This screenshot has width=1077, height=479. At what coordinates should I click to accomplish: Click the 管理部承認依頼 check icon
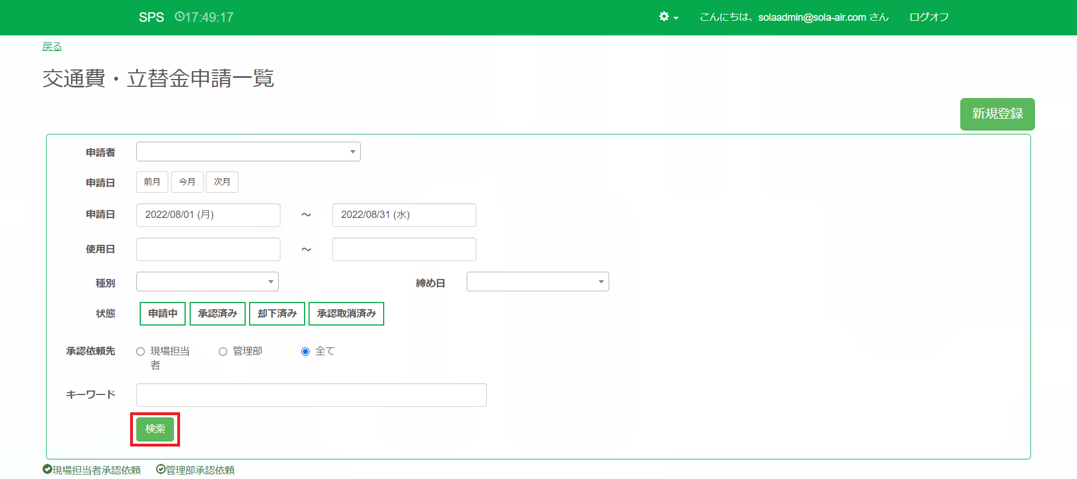tap(160, 469)
